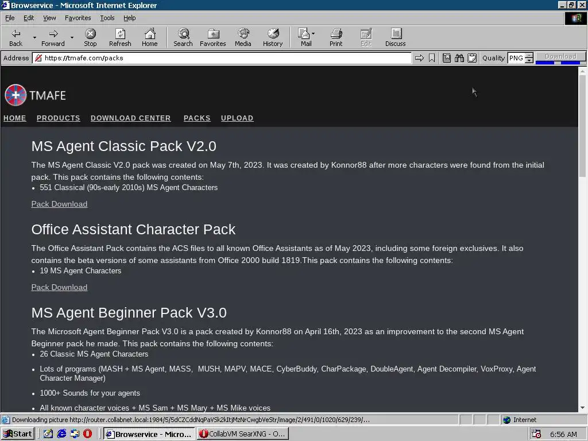Click the TMAFE logo
The image size is (588, 441).
coord(35,95)
